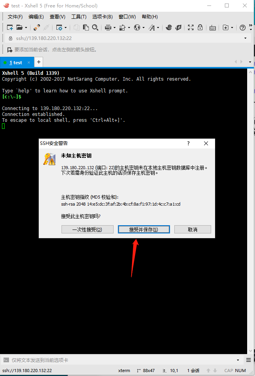
Task: Click the Open folder icon in toolbar
Action: (x=20, y=27)
